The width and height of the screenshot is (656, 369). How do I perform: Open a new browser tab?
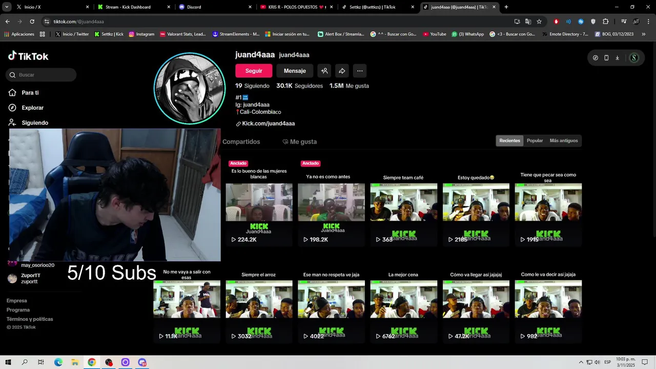pyautogui.click(x=506, y=7)
